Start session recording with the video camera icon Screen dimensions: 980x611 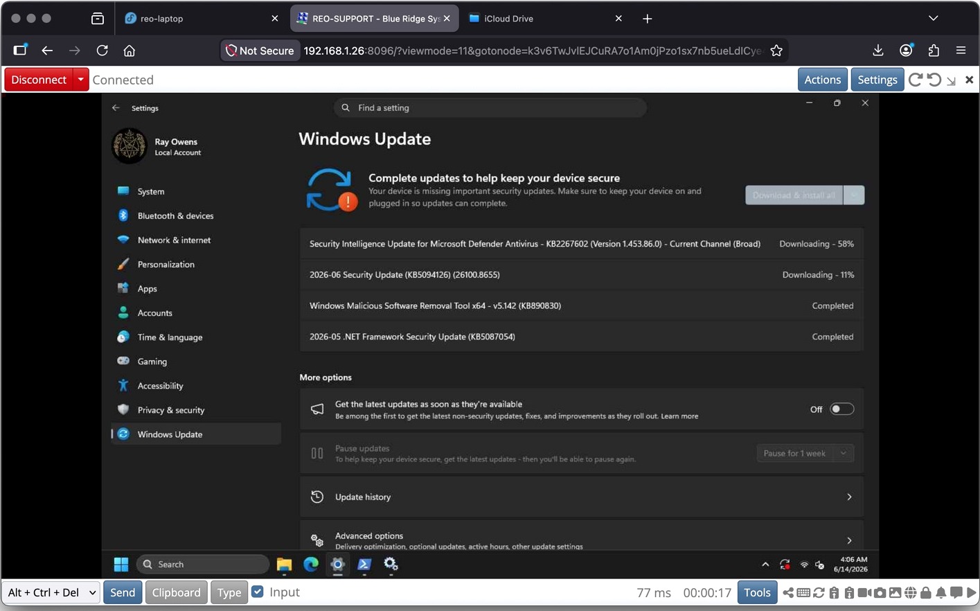click(x=864, y=592)
